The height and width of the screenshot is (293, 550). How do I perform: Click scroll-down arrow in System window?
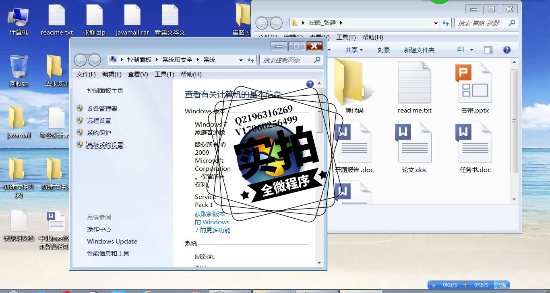tap(320, 263)
